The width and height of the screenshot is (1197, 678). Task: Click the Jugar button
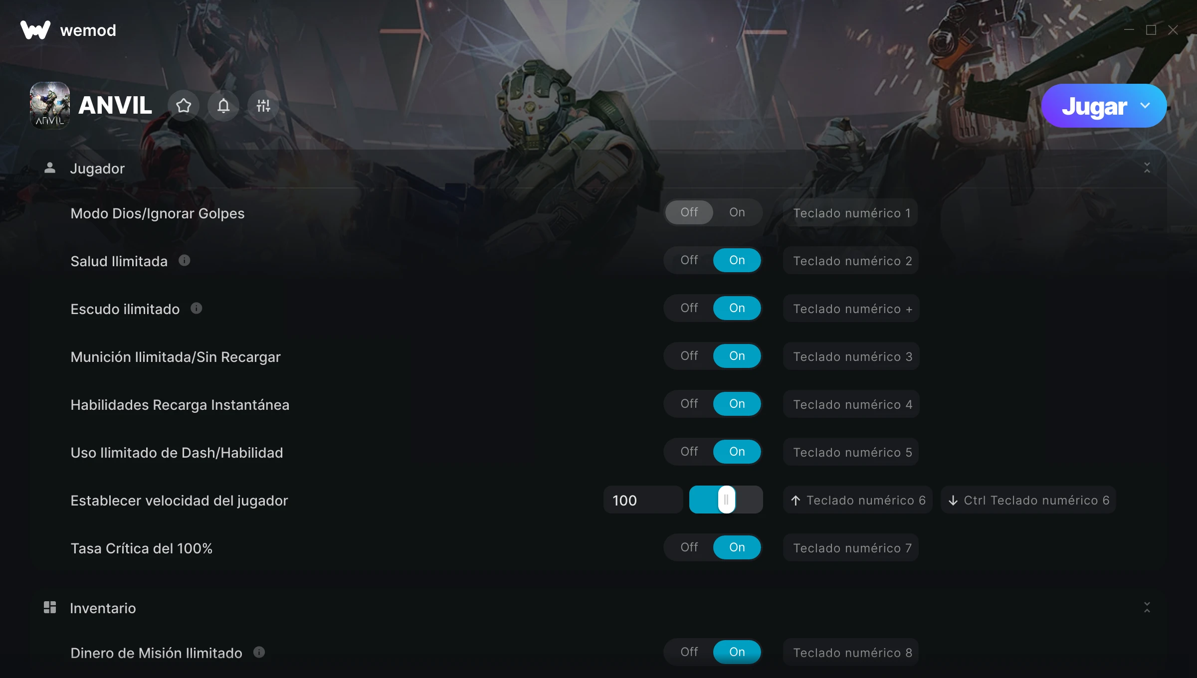[1094, 106]
